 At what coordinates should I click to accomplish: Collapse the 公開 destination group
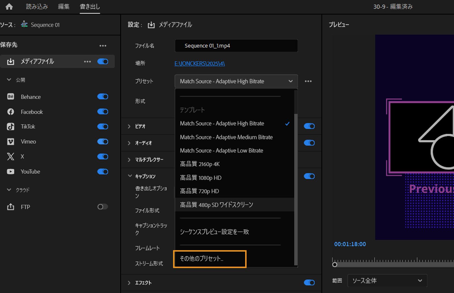click(9, 80)
